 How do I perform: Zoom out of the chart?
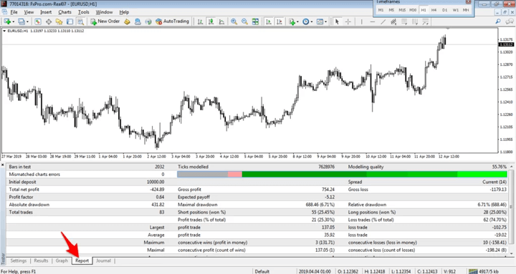click(x=244, y=21)
